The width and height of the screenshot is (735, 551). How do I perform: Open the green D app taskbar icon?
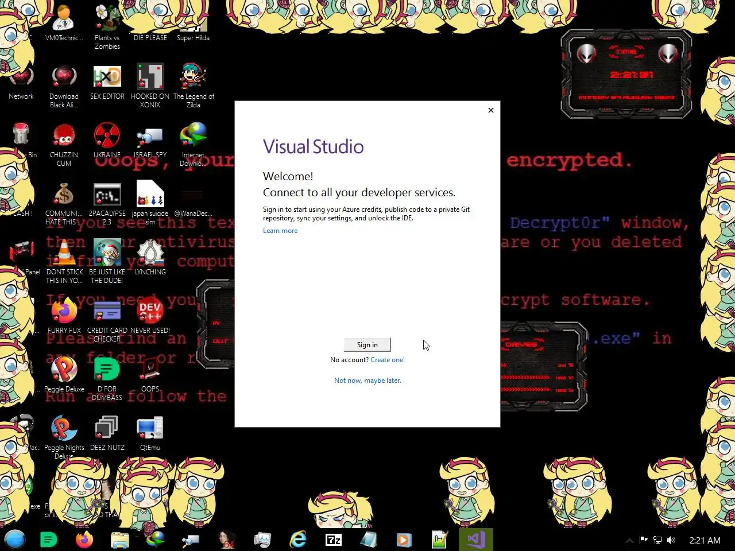pos(49,540)
